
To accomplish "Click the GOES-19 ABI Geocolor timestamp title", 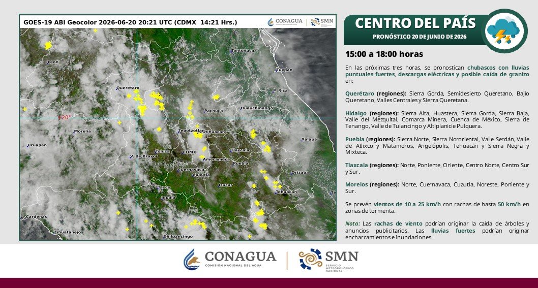I will (x=130, y=23).
